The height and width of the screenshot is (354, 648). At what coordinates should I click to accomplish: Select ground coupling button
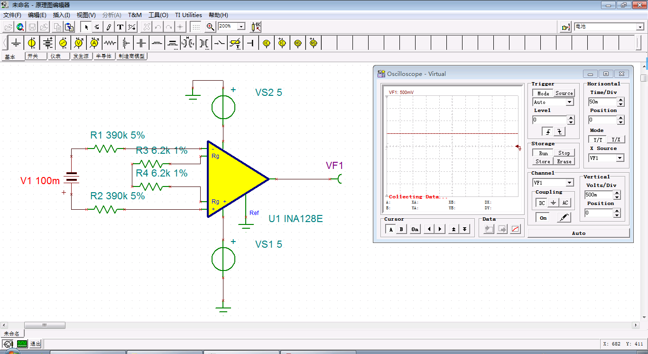(x=553, y=203)
